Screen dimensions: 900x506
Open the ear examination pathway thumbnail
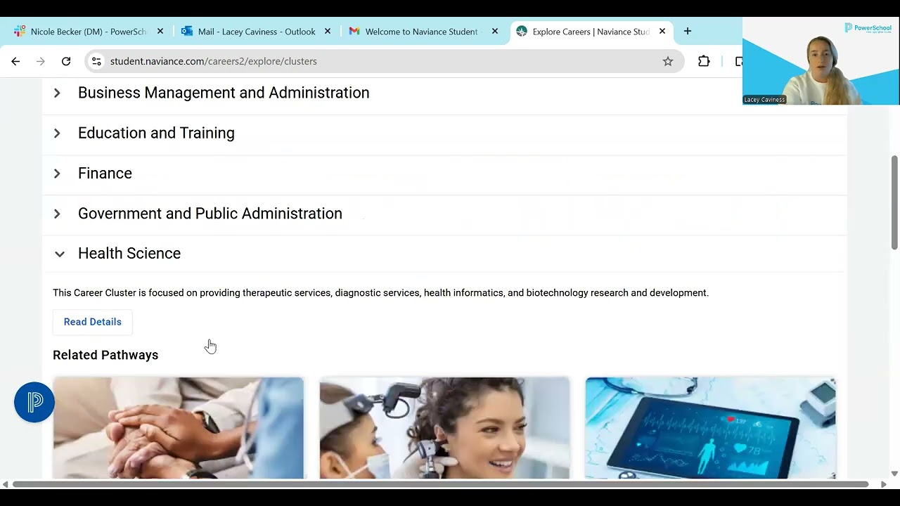click(444, 428)
